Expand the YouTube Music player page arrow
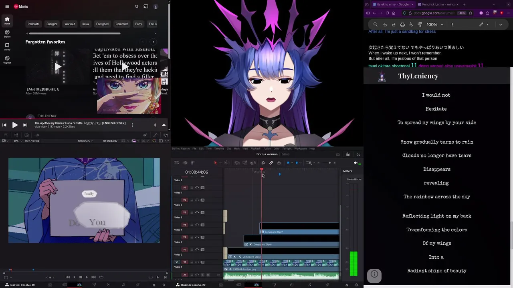 [164, 125]
